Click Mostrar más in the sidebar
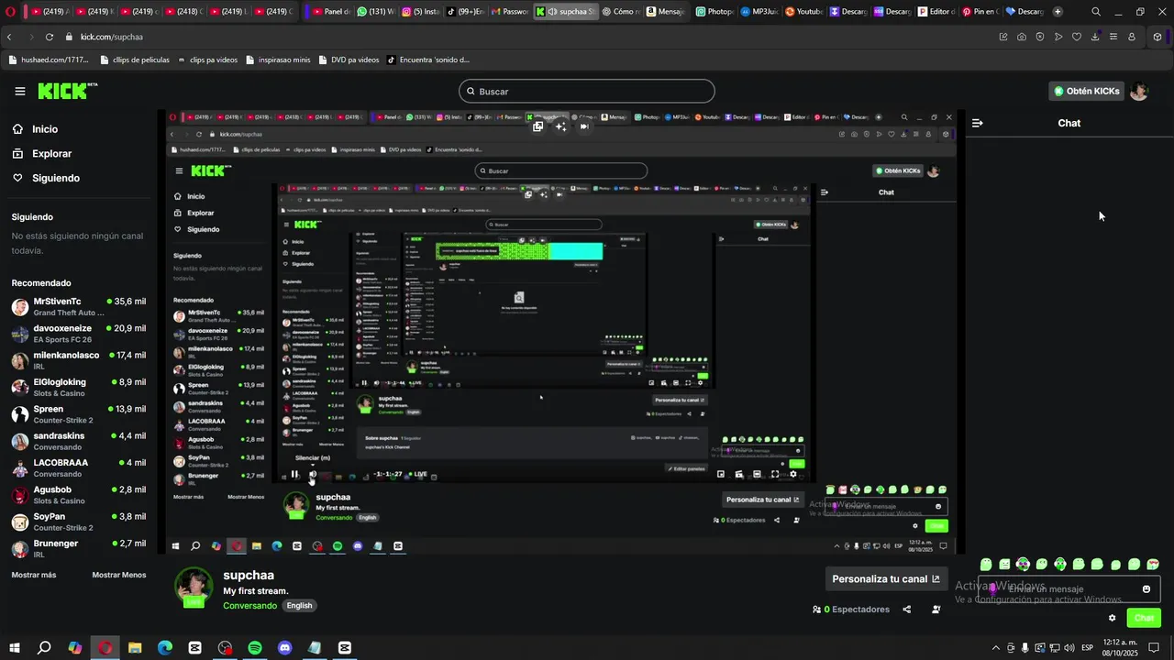The image size is (1174, 660). [34, 575]
